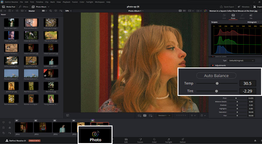Switch to the Photo inspector tab
The height and width of the screenshot is (144, 262).
(x=233, y=16)
